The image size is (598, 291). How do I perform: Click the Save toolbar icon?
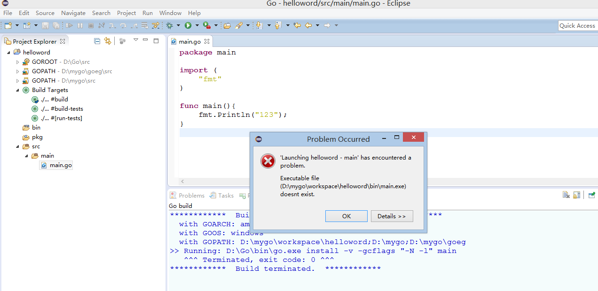[x=45, y=25]
